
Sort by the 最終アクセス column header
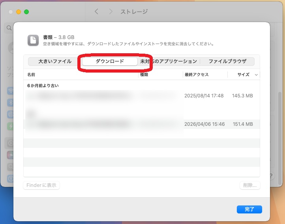pos(197,75)
